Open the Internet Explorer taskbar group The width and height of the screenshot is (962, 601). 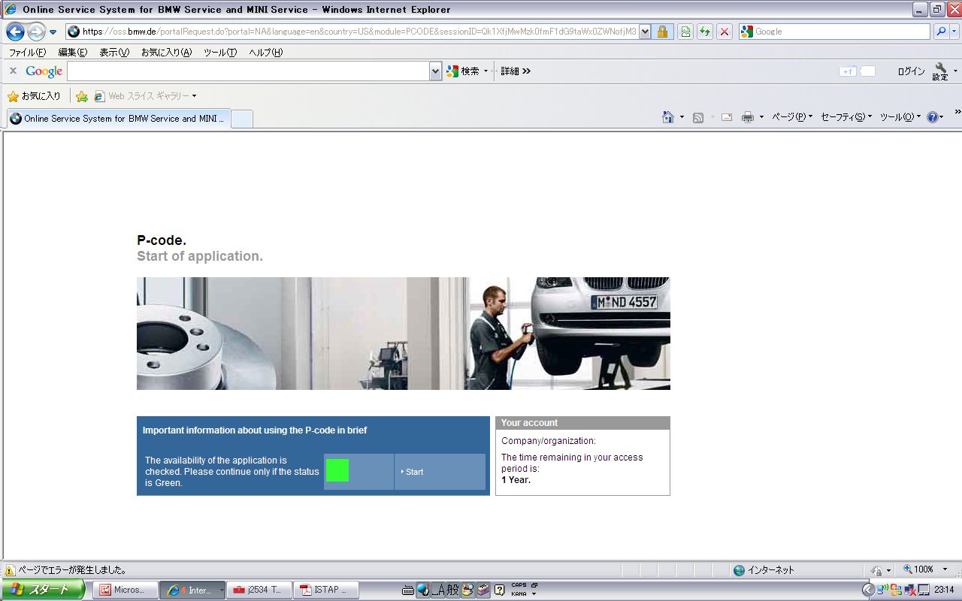click(x=192, y=590)
